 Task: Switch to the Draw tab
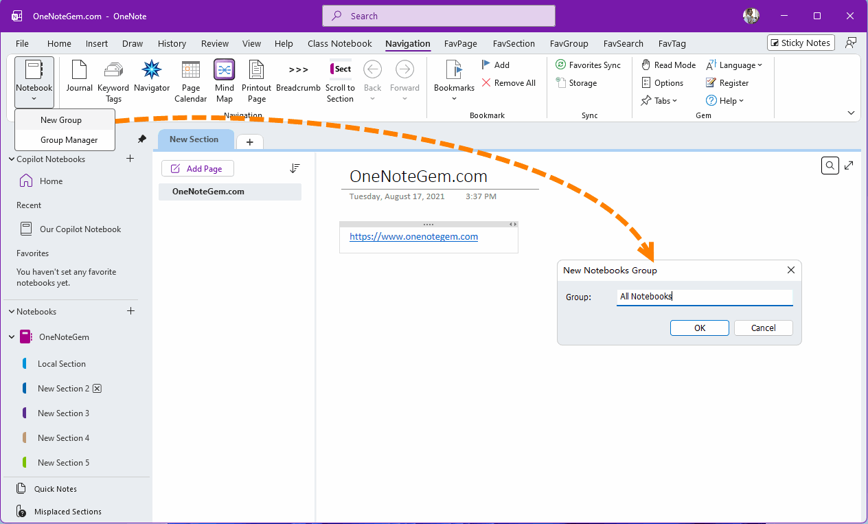click(x=133, y=43)
